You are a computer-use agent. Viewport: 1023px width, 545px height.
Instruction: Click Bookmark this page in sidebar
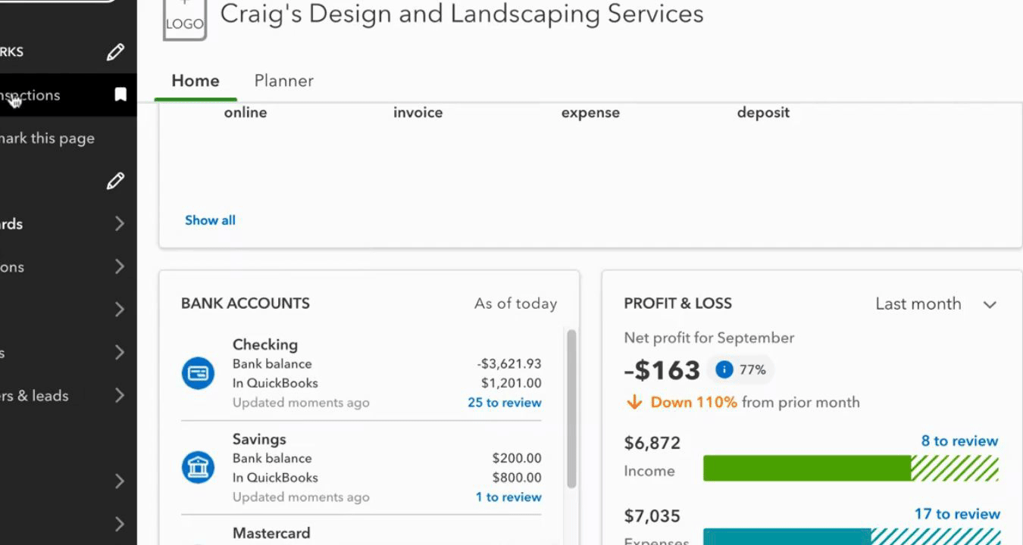(47, 139)
